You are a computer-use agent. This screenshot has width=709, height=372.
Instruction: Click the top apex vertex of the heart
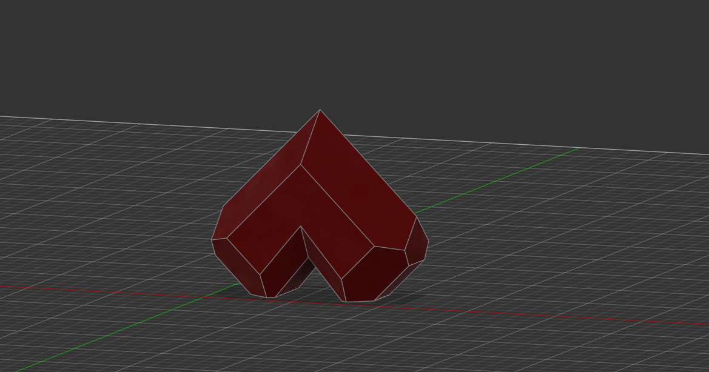coord(320,110)
